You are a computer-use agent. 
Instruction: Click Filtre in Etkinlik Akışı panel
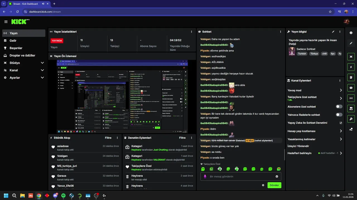coord(108,138)
